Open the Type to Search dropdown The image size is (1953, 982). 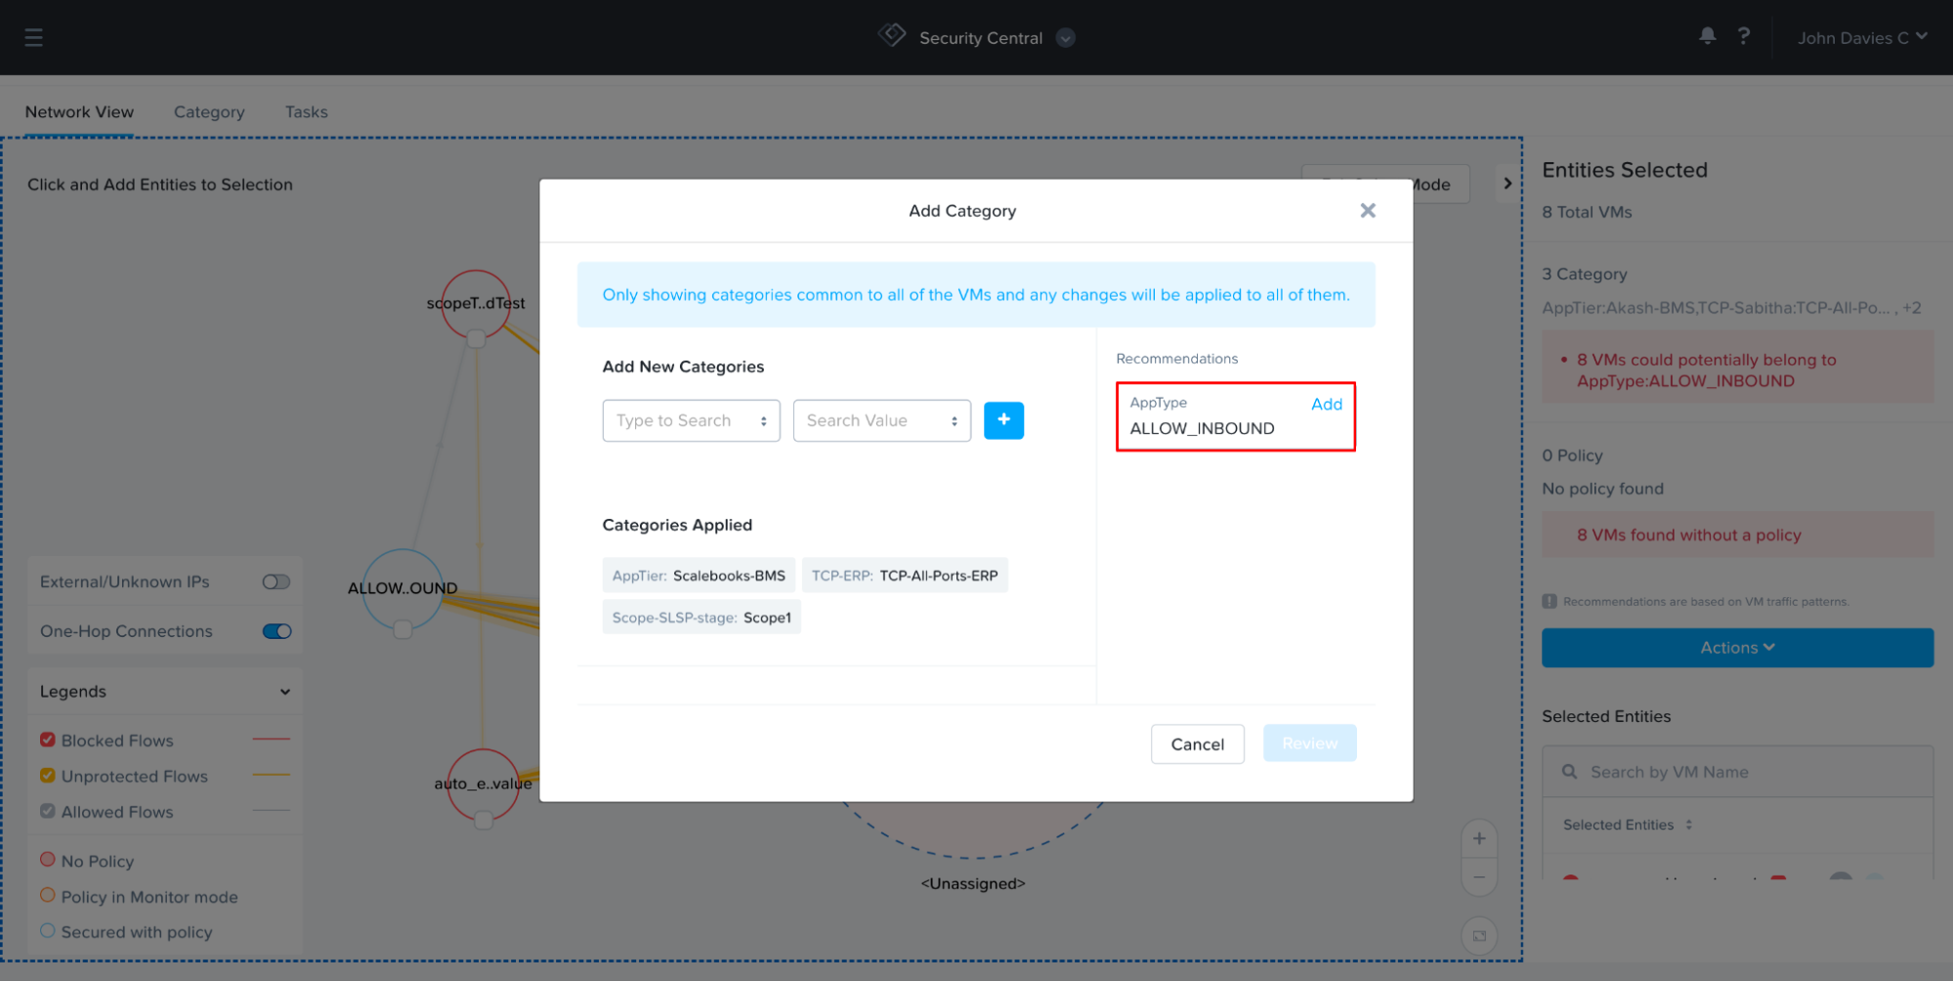coord(691,420)
